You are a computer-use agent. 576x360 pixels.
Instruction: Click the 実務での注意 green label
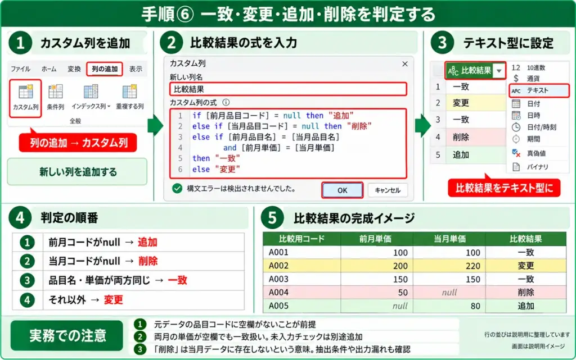[x=67, y=335]
